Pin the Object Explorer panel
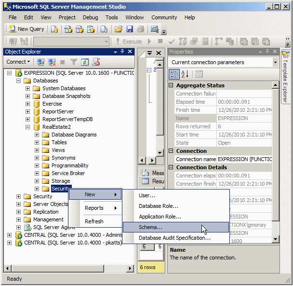This screenshot has height=286, width=293. [x=122, y=52]
